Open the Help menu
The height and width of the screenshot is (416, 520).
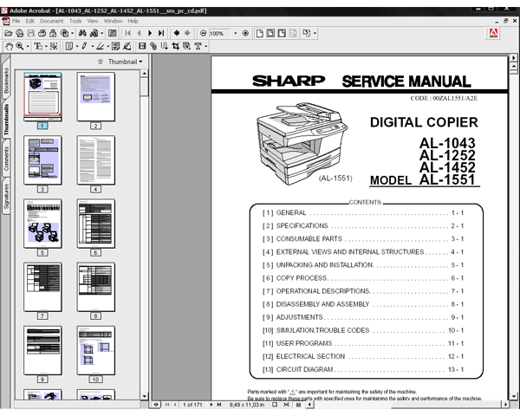tap(133, 21)
